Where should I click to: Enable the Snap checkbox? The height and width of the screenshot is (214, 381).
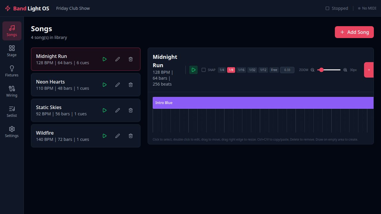coord(204,70)
